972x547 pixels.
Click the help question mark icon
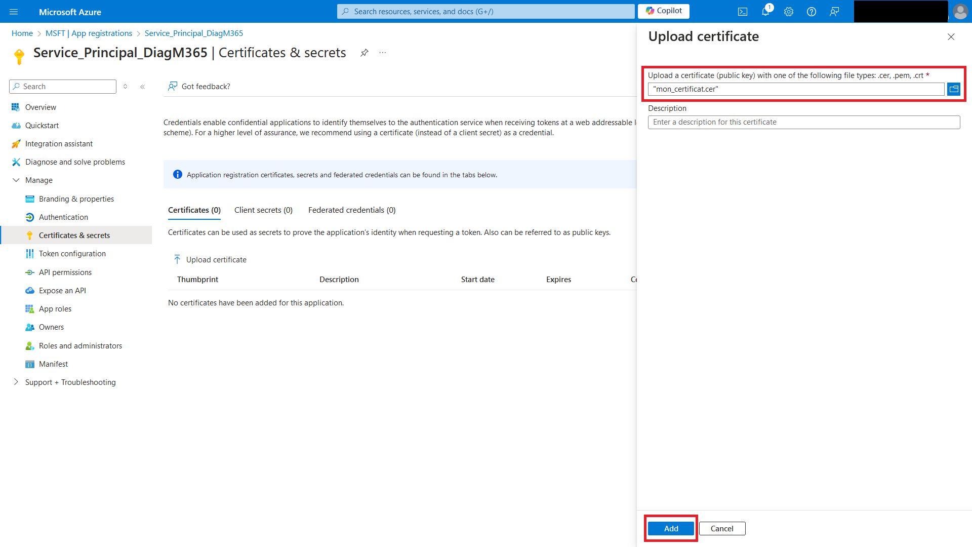coord(812,12)
